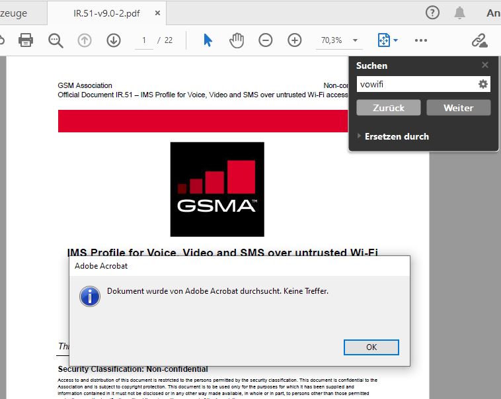The width and height of the screenshot is (501, 399).
Task: Select the arrow selection tool
Action: coord(208,40)
